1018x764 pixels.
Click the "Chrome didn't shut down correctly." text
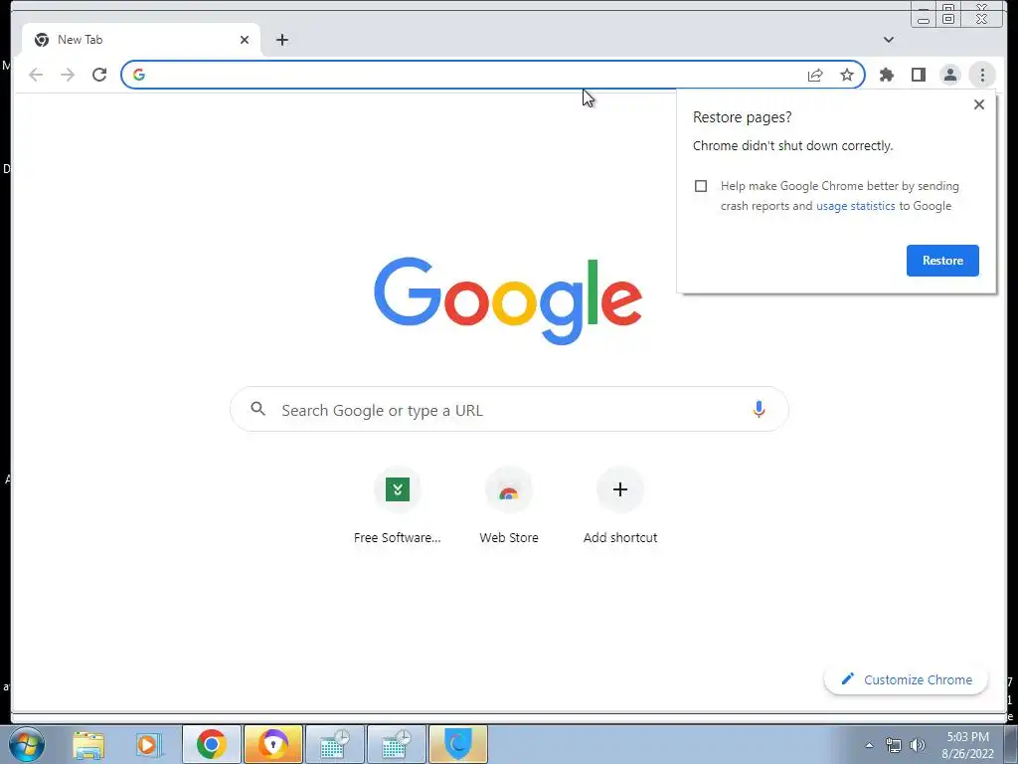coord(792,146)
